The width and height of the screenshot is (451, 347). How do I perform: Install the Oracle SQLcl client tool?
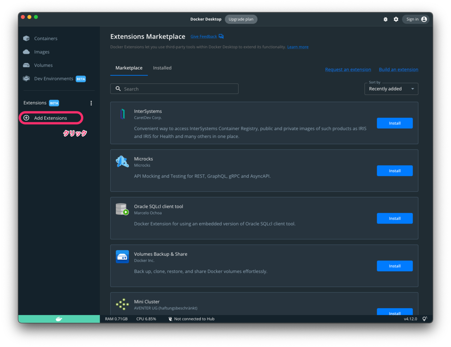point(395,218)
